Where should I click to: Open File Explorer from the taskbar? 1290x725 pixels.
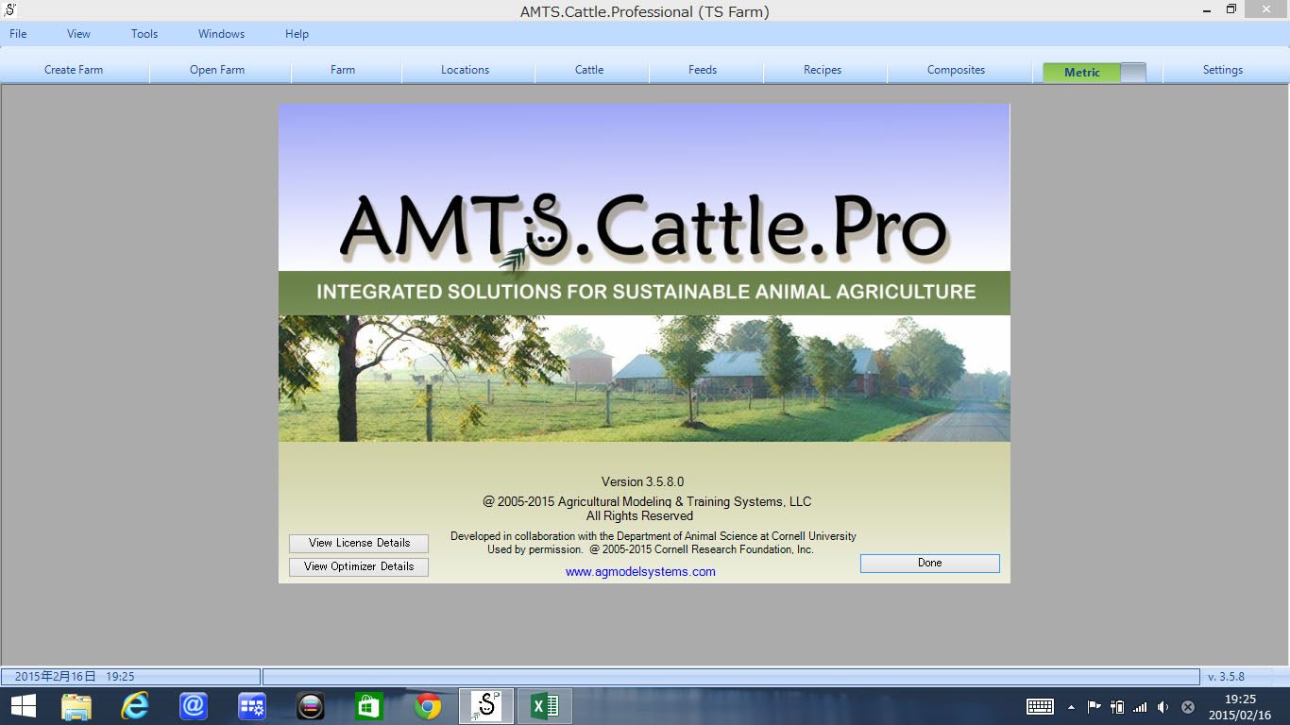tap(76, 706)
